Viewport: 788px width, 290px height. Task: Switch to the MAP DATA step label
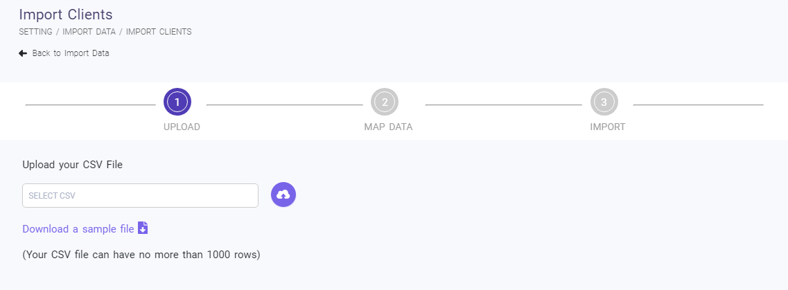click(388, 127)
